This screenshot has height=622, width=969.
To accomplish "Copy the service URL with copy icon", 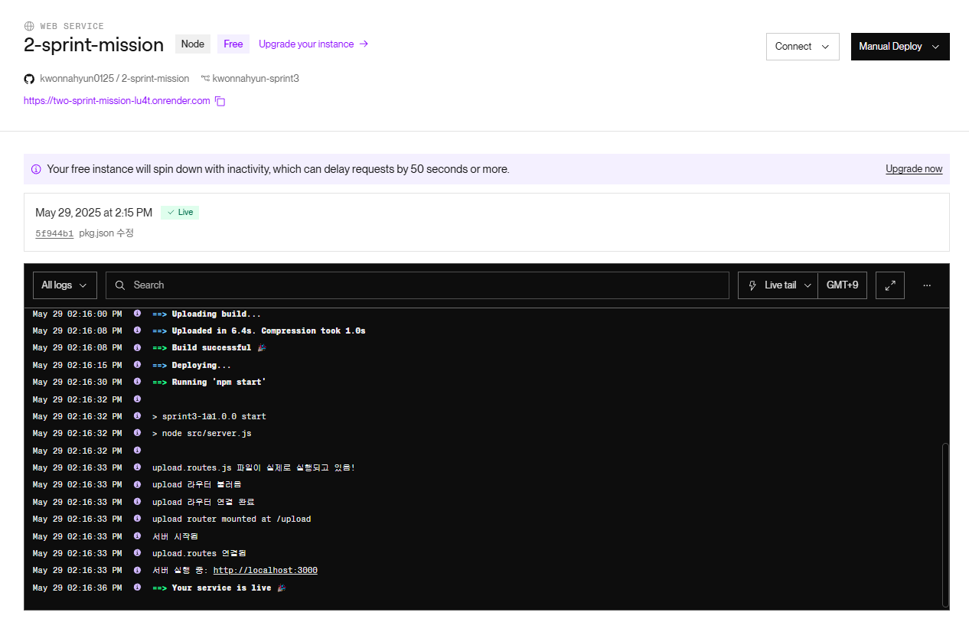I will click(x=220, y=101).
